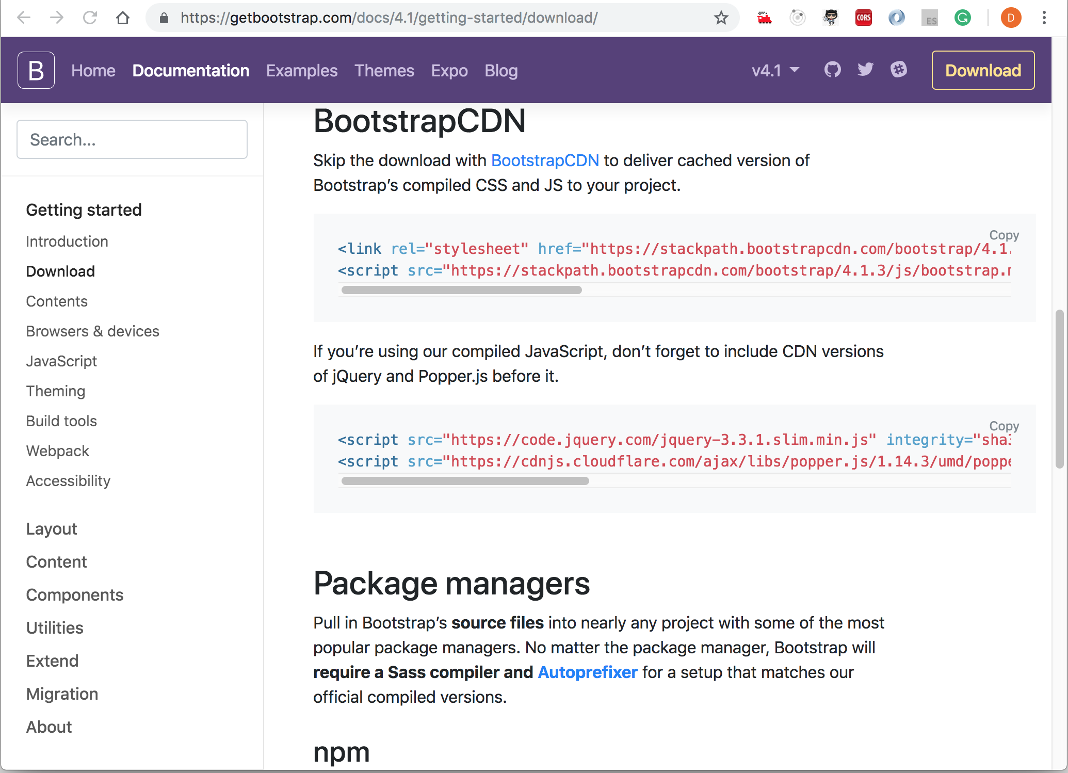Open Chrome three-dot menu
The image size is (1068, 773).
[1044, 18]
